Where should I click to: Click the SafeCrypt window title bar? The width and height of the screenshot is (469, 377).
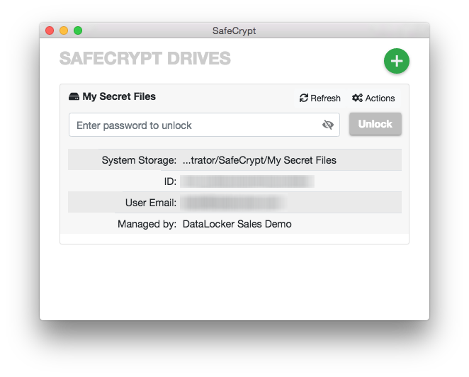click(x=234, y=30)
